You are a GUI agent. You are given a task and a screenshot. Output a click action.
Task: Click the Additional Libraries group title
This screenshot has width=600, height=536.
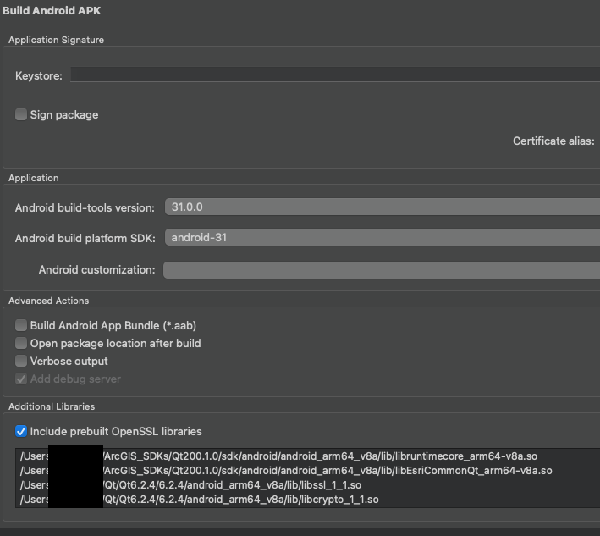pyautogui.click(x=52, y=406)
